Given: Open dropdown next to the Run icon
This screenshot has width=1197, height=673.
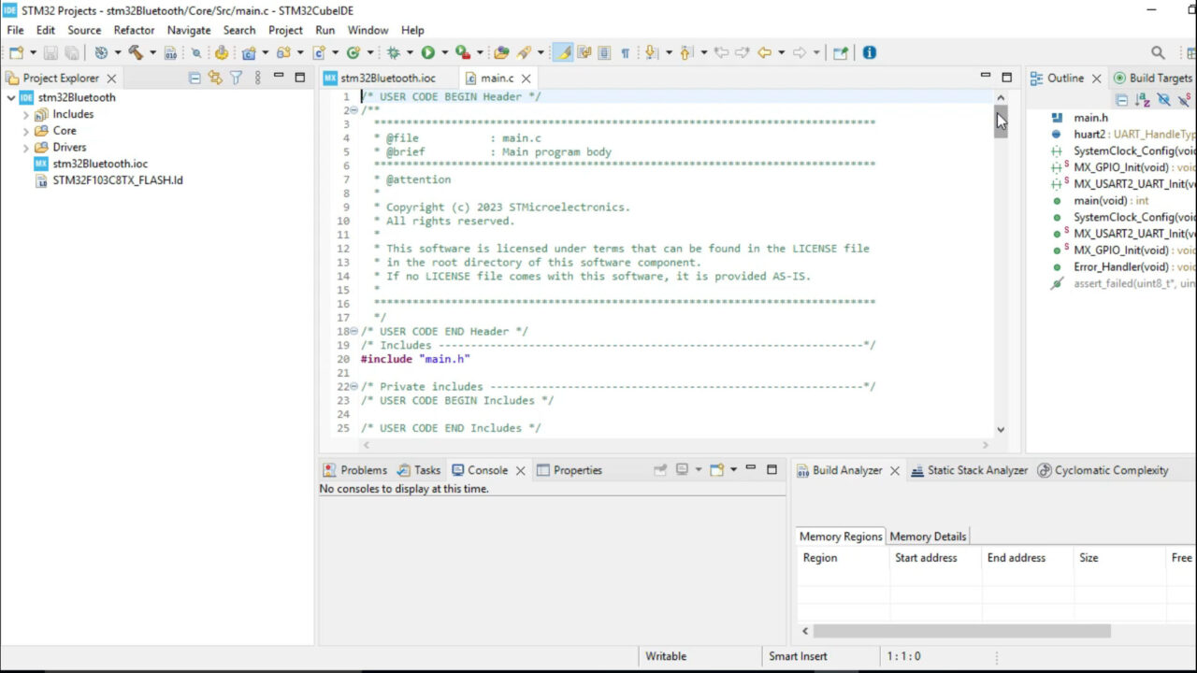Looking at the screenshot, I should pos(444,53).
